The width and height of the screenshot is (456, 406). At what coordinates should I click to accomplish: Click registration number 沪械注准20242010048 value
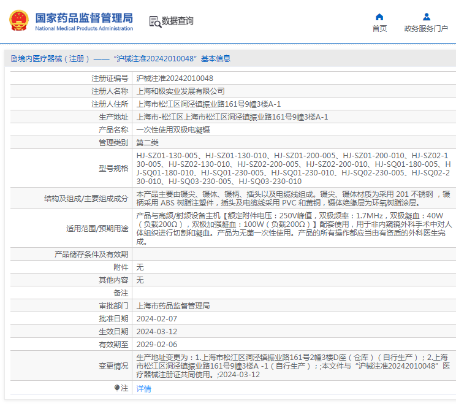(x=175, y=79)
